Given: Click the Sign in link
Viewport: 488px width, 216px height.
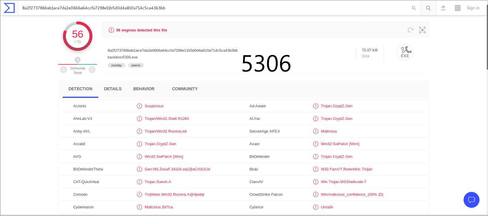Looking at the screenshot, I should tap(473, 8).
